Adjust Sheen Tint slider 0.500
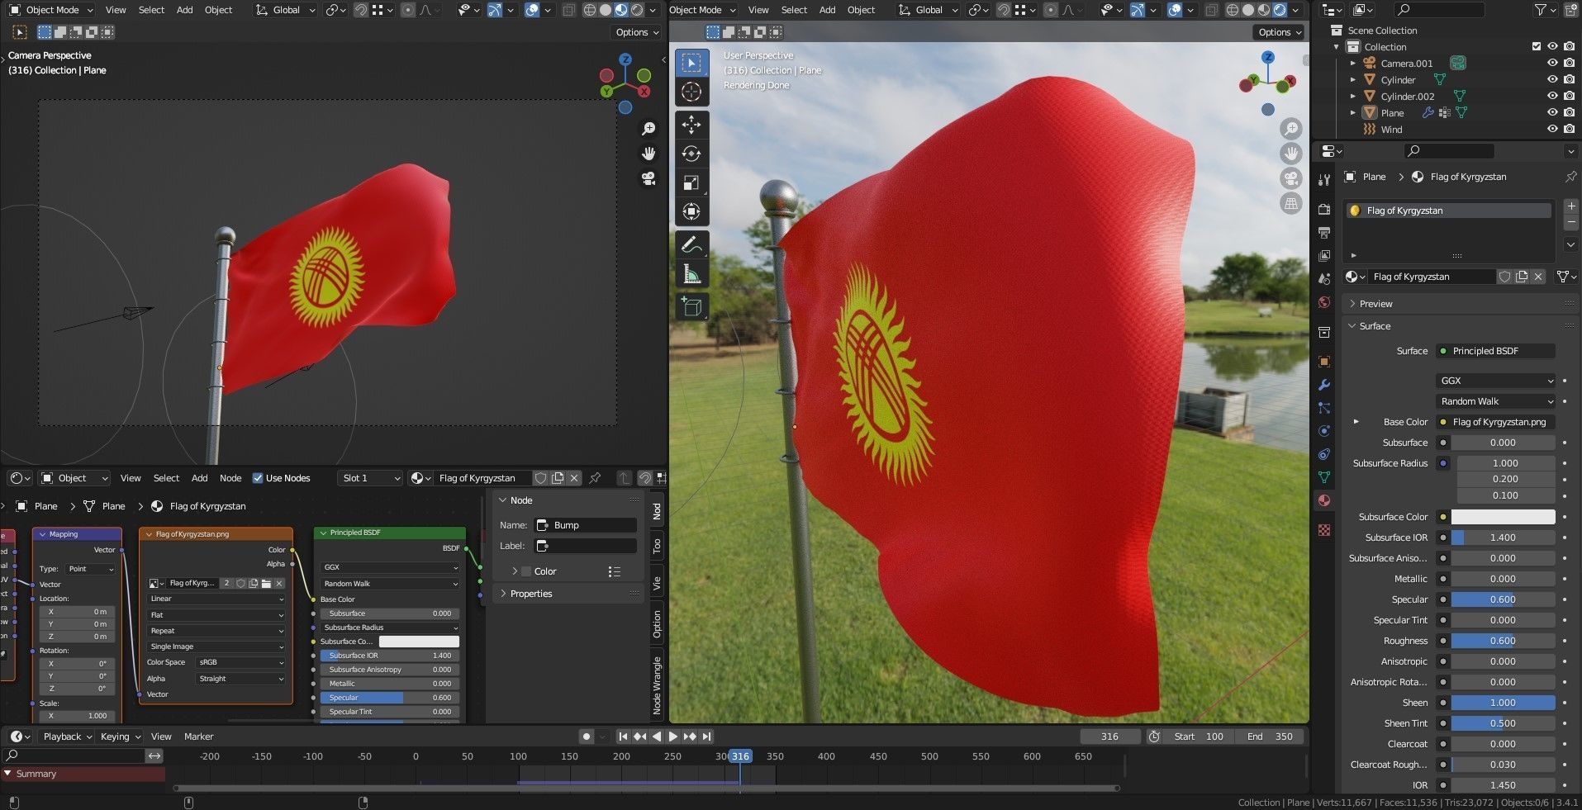This screenshot has width=1582, height=810. [1504, 723]
